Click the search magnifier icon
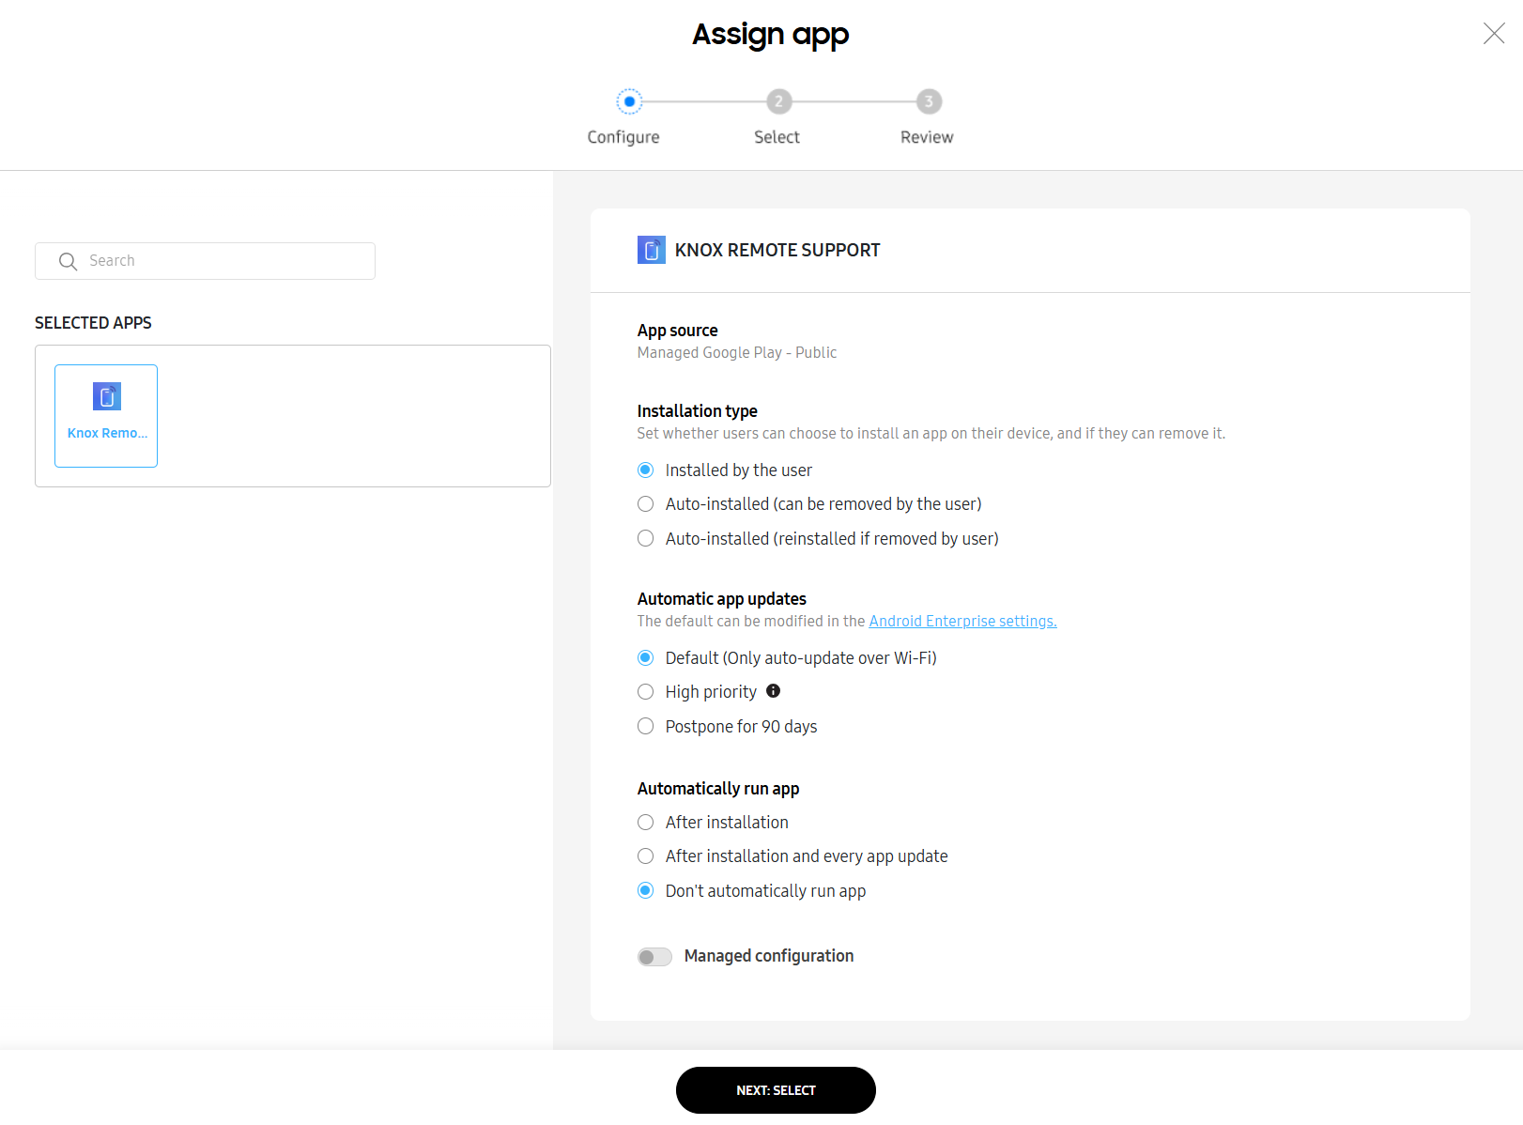This screenshot has width=1523, height=1125. click(x=68, y=261)
